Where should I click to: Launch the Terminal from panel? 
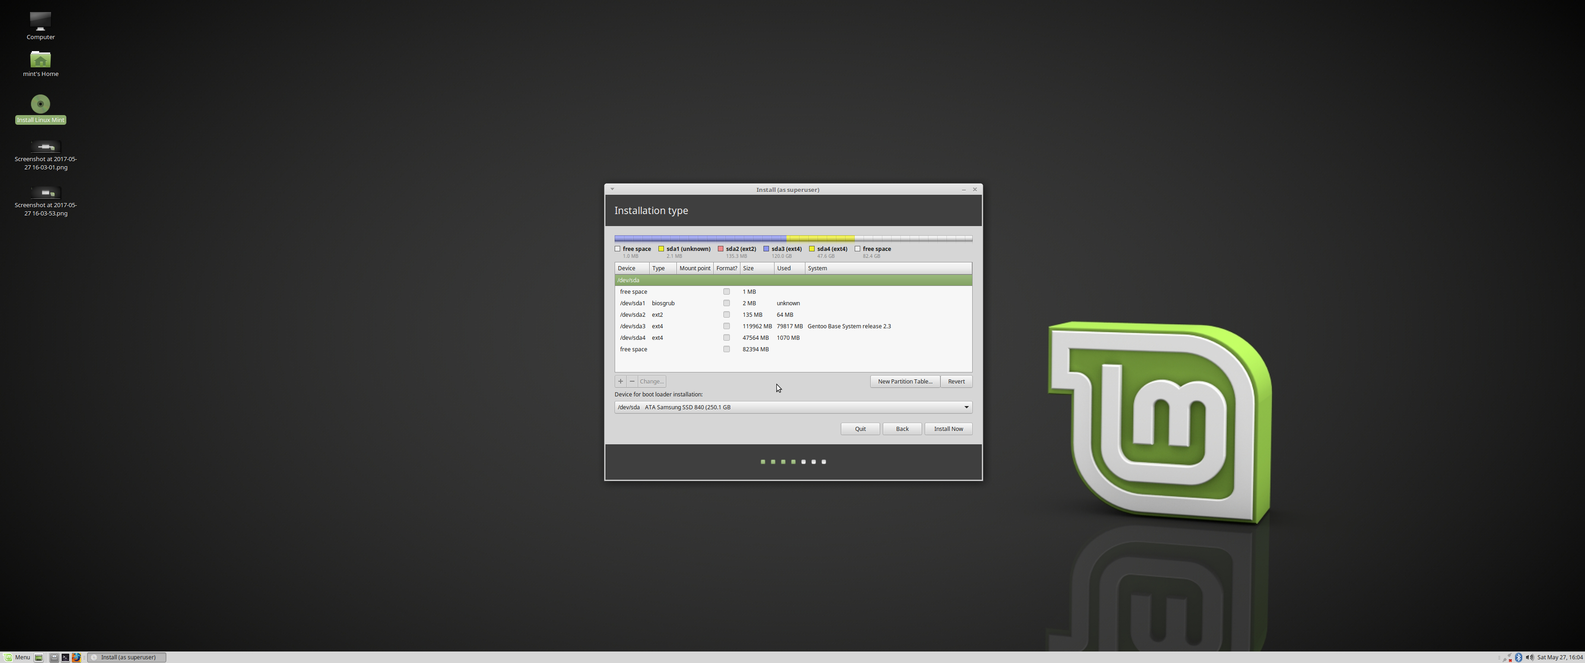point(65,657)
